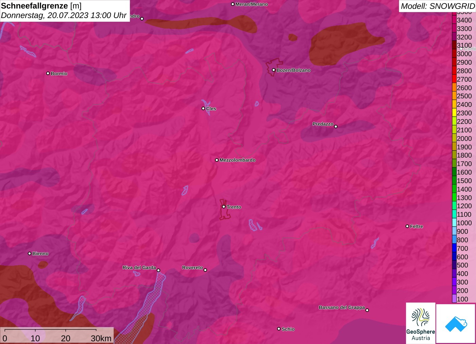This screenshot has height=344, width=476.
Task: Click the 2300 yellow legend swatch
Action: point(454,113)
